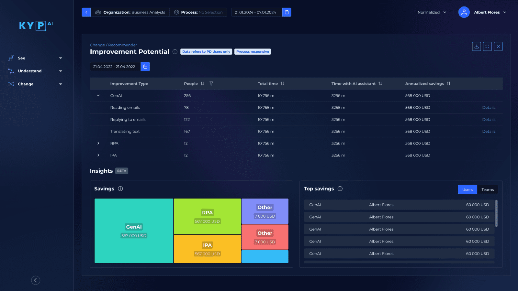Toggle sort on the Total time column
Screen dimensions: 518x291
click(x=283, y=83)
